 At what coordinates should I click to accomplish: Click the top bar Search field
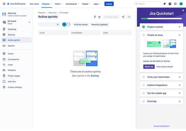point(148,4)
